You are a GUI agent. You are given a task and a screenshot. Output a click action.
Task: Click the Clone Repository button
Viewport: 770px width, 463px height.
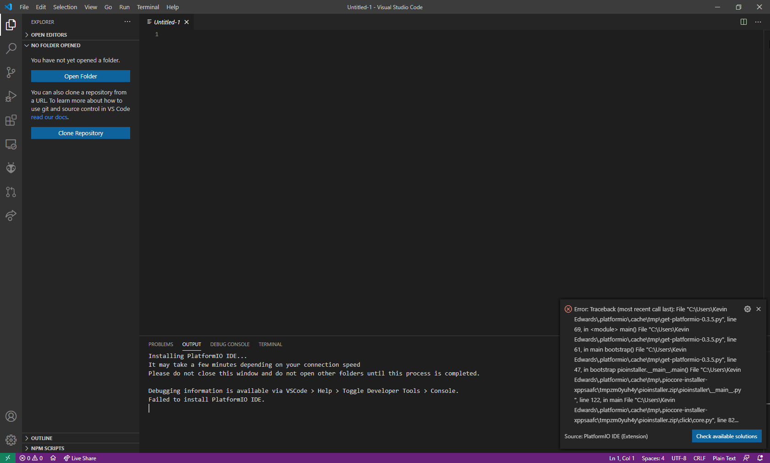81,133
